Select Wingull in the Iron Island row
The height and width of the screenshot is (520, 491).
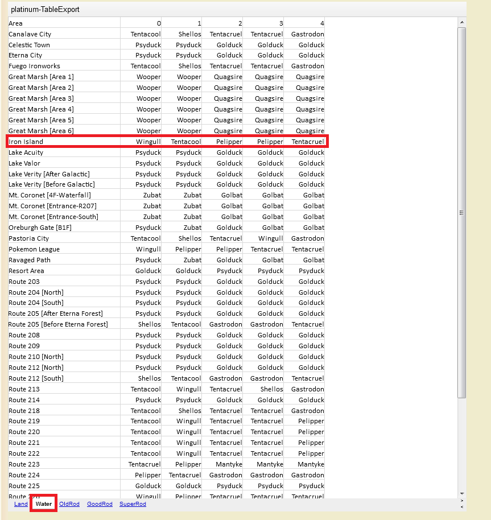coord(141,142)
